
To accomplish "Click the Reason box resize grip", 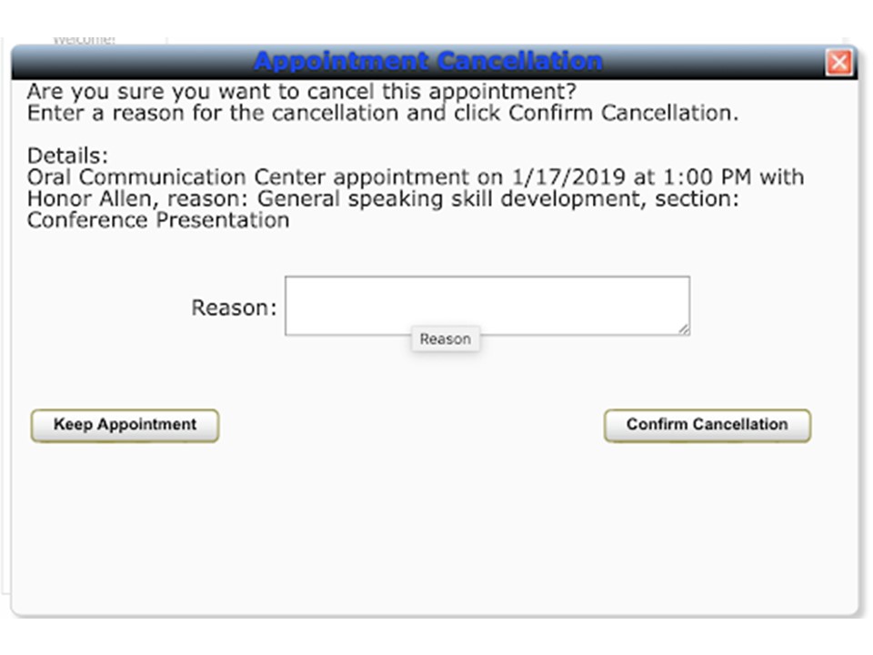I will click(x=684, y=329).
